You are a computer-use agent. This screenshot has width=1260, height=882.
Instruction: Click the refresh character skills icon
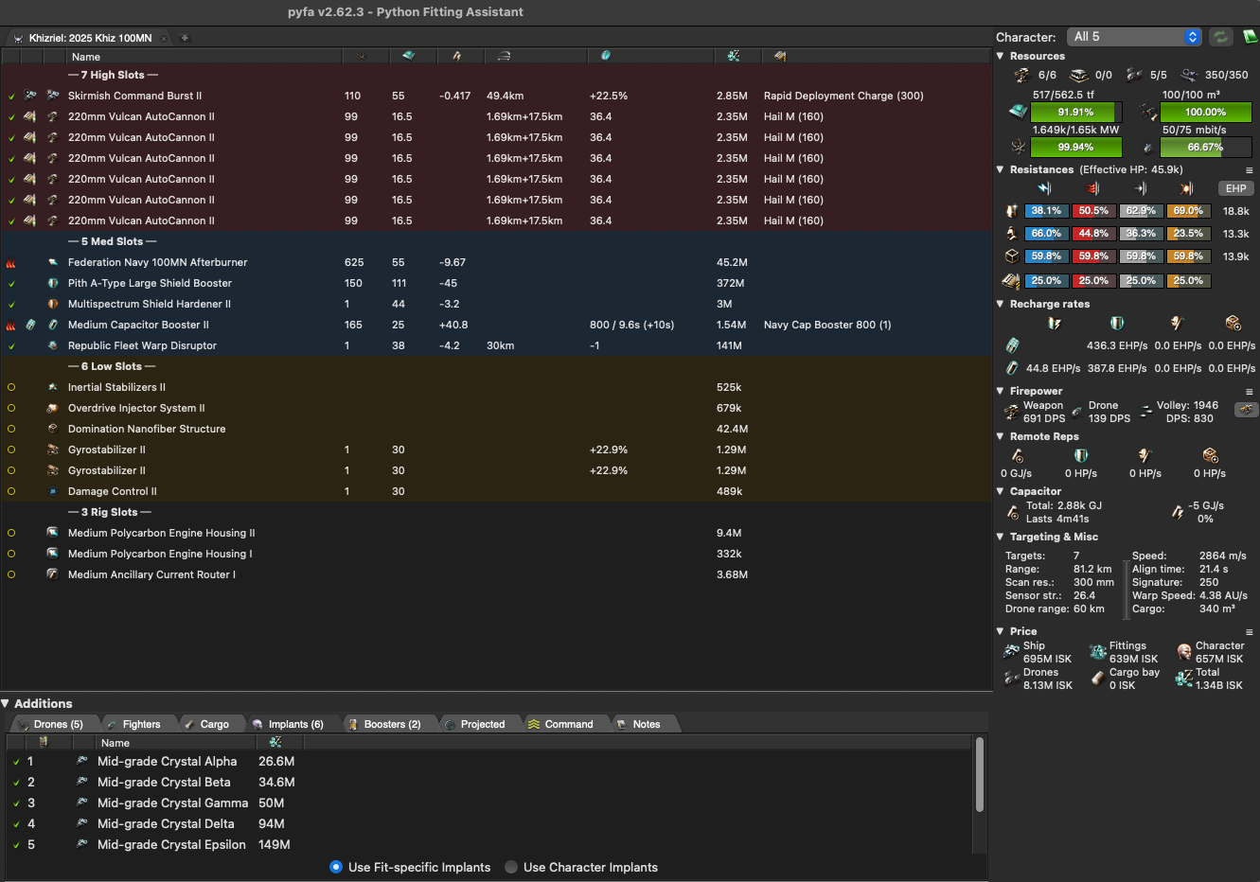click(1221, 37)
